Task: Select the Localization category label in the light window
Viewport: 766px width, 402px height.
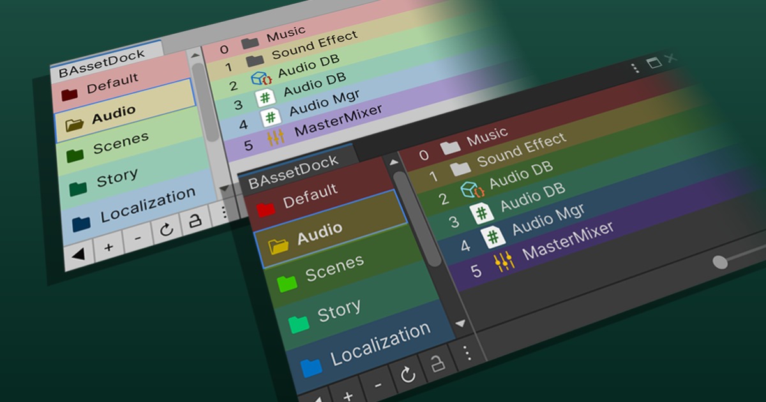Action: [x=148, y=205]
